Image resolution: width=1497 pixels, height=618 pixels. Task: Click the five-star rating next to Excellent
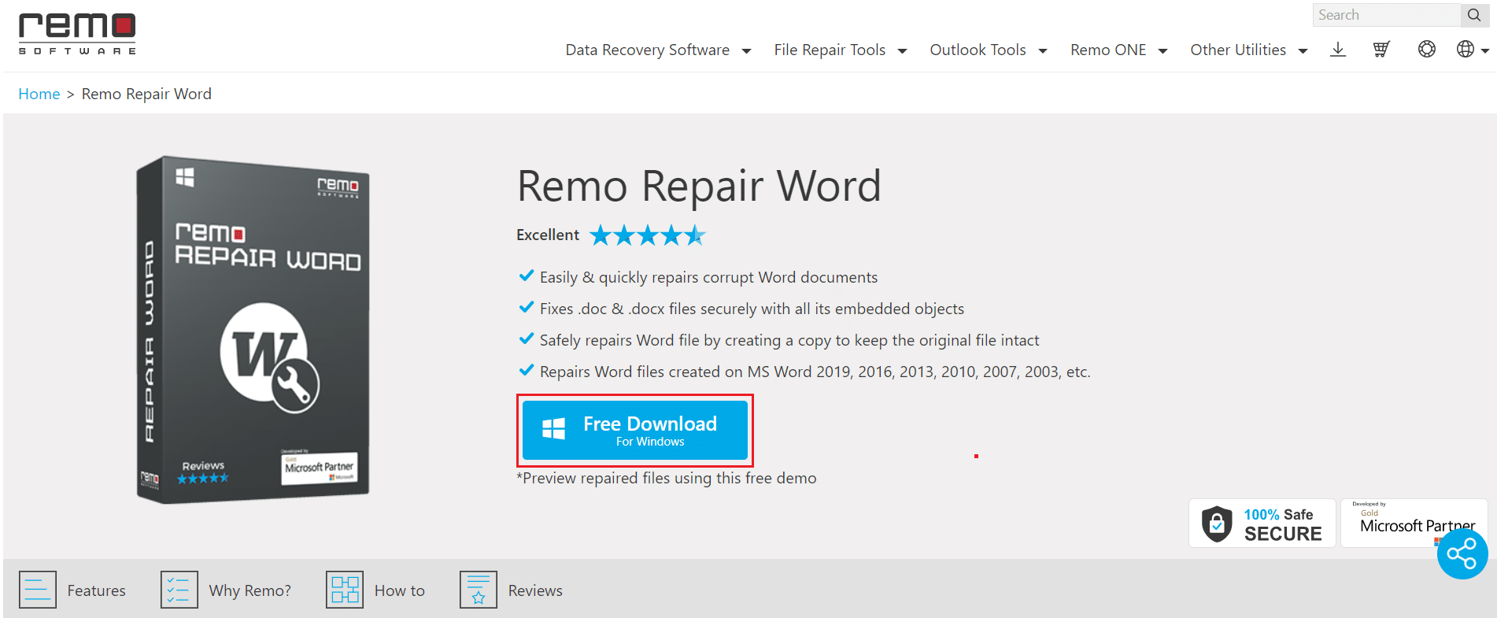coord(648,235)
